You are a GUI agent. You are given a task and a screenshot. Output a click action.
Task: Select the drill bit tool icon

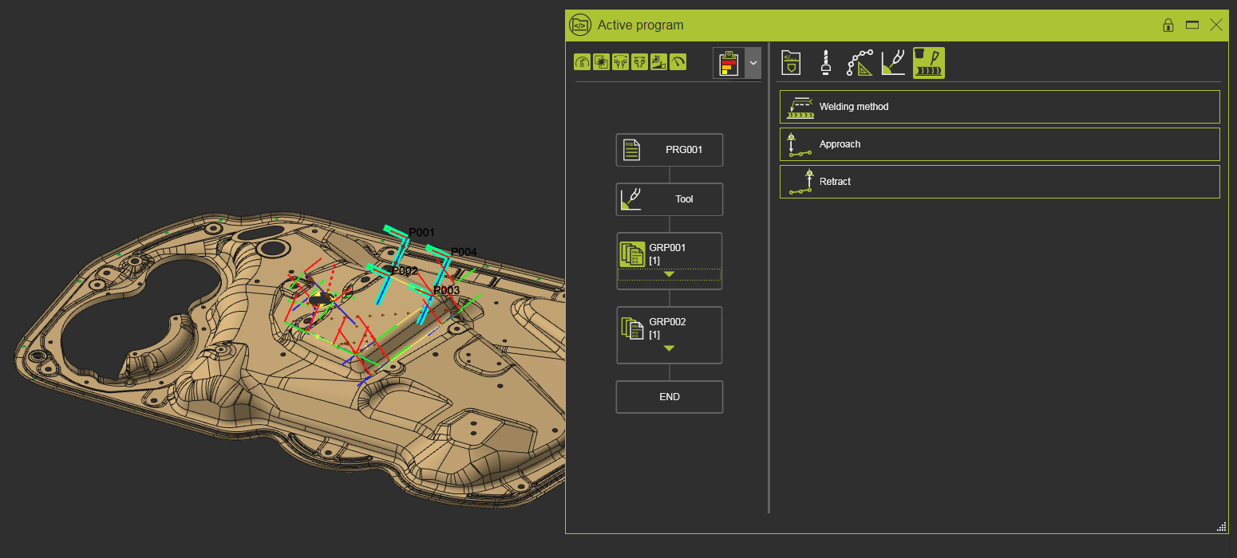pos(826,62)
